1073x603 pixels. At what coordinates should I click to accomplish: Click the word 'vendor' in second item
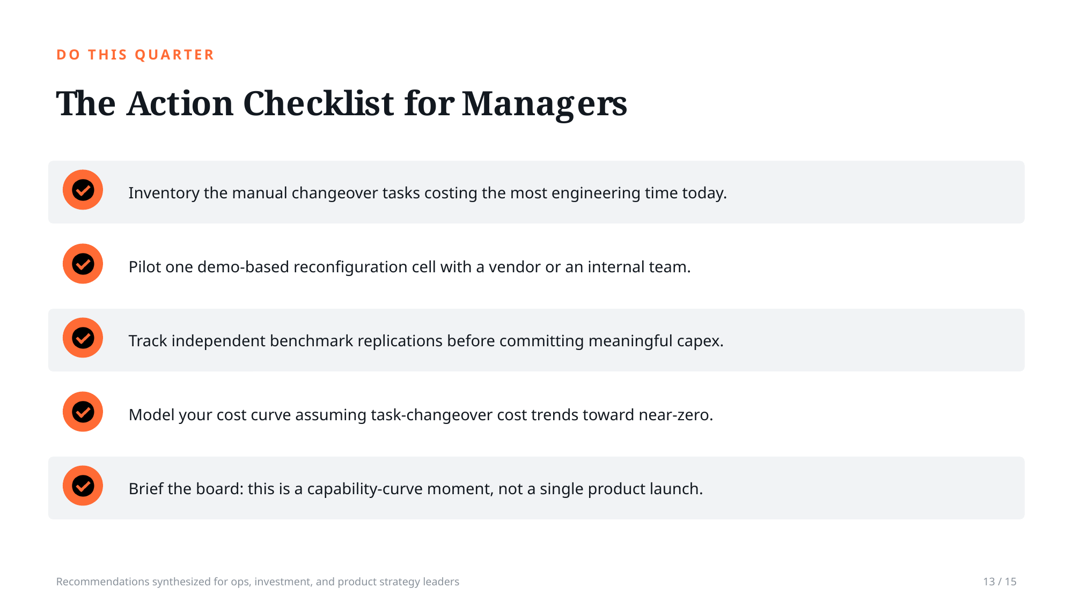pos(515,267)
